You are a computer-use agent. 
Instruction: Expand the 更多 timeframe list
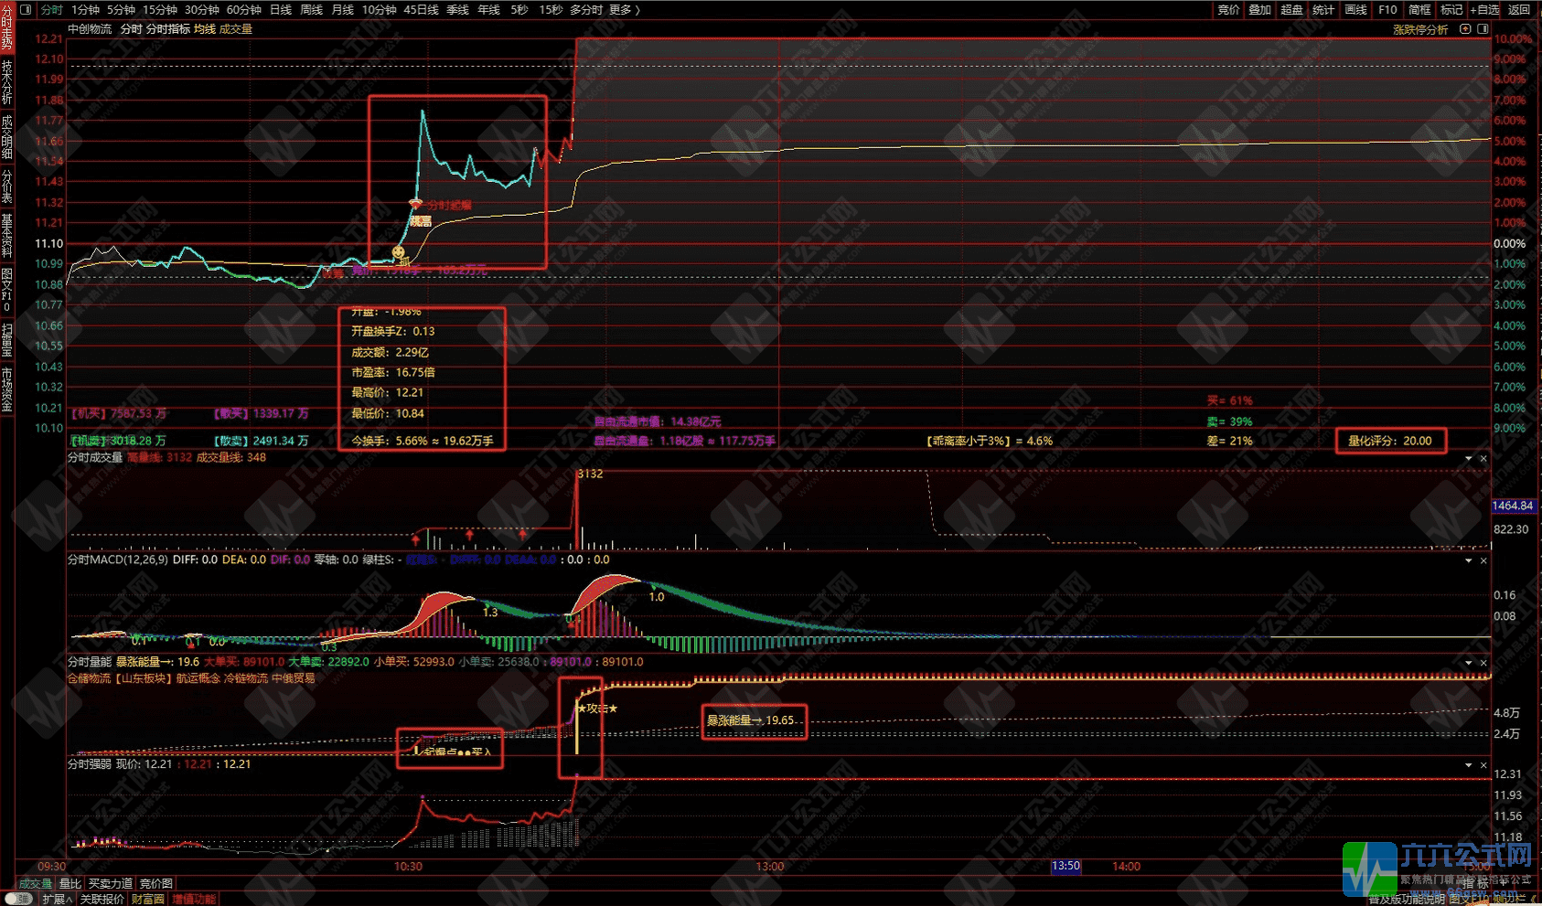point(624,9)
